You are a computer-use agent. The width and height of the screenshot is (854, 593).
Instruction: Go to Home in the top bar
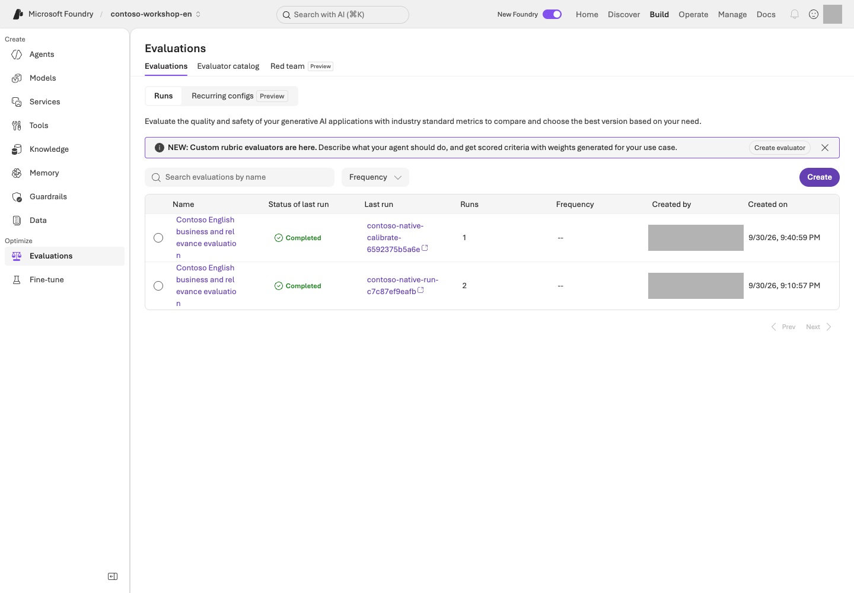[x=587, y=14]
